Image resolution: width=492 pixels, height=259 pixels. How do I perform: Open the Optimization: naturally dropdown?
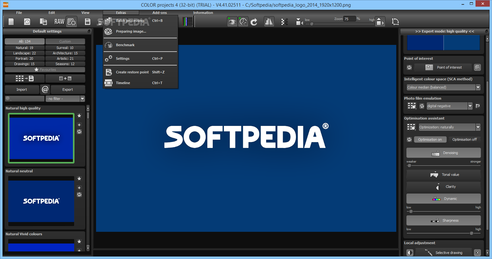[450, 127]
